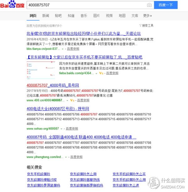Switch to the 图片 tab
The height and width of the screenshot is (192, 188).
97,16
